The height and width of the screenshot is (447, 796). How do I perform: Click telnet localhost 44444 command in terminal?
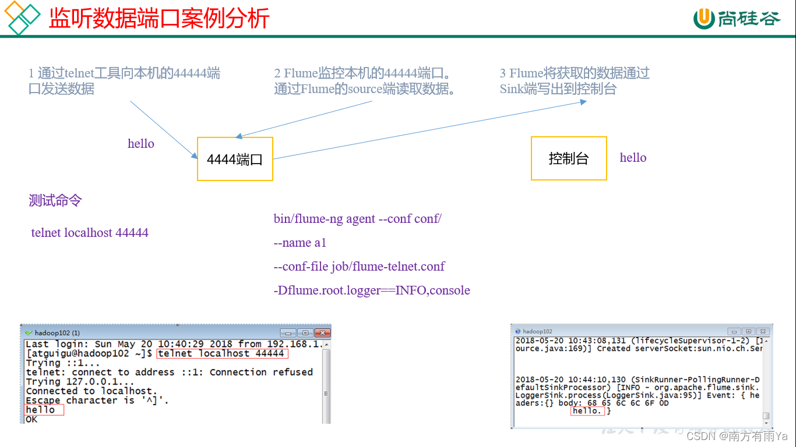pos(221,353)
